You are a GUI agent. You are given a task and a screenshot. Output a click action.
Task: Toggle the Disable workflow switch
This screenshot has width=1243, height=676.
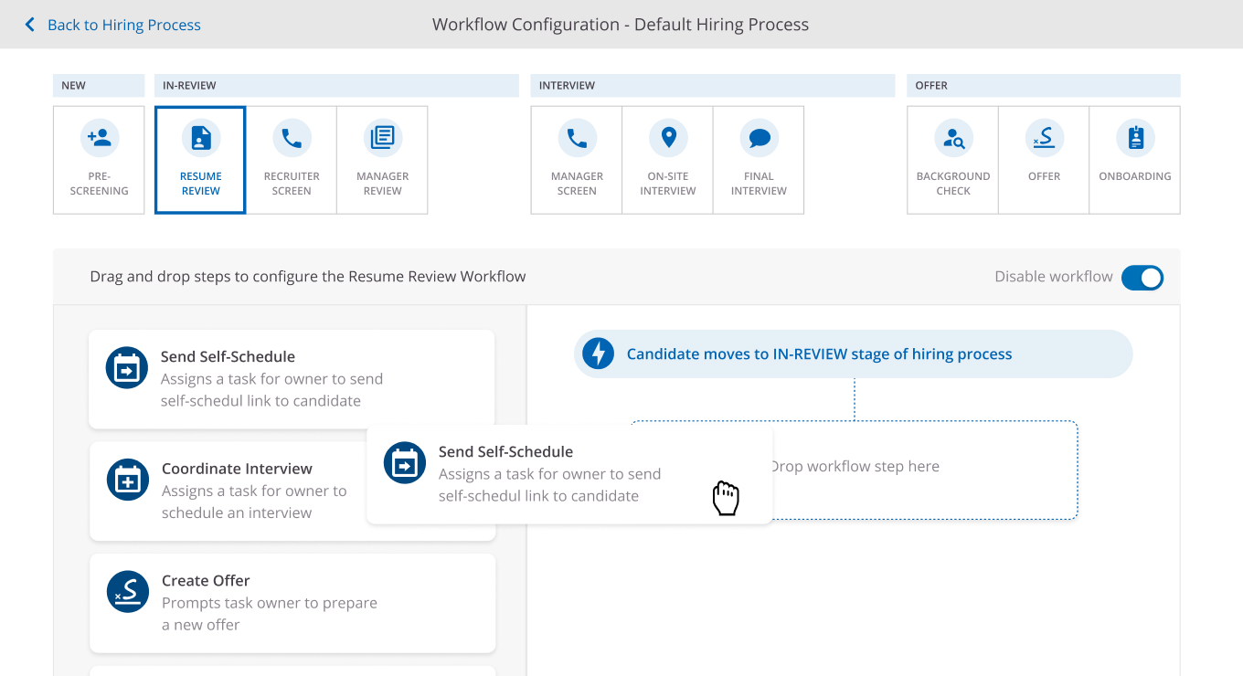(x=1142, y=277)
